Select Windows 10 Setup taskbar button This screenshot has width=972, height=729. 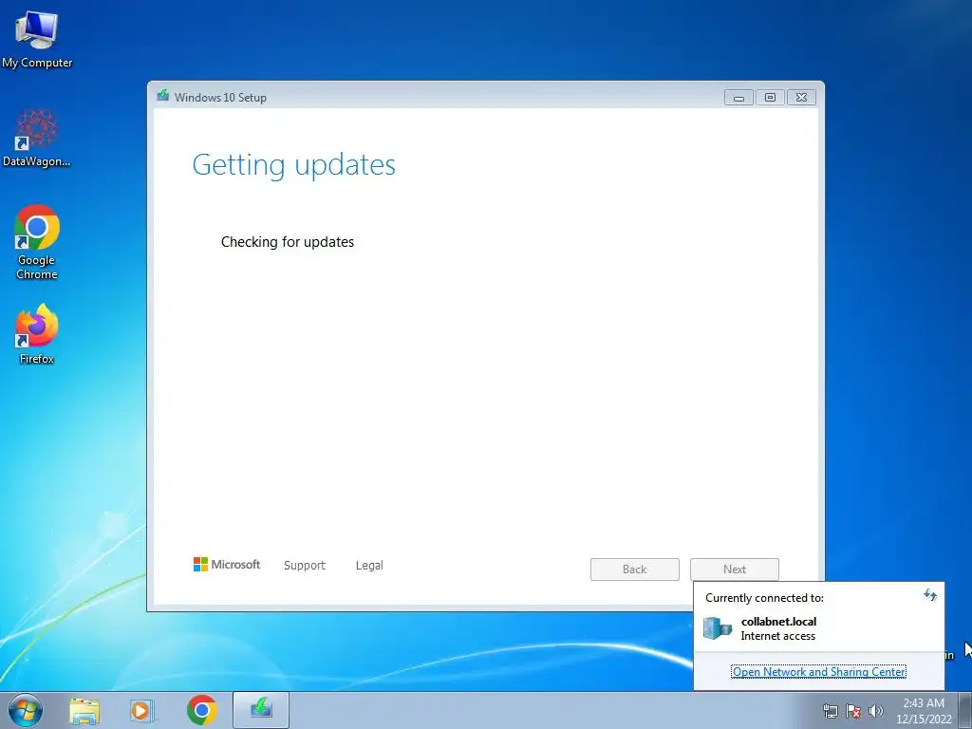(x=261, y=710)
